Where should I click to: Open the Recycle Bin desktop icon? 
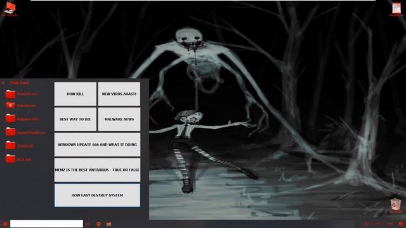tap(395, 206)
